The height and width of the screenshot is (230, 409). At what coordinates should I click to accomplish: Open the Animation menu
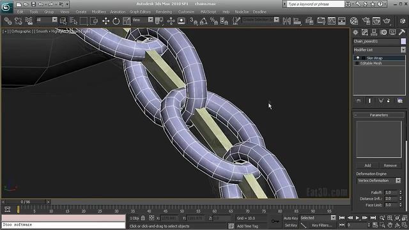pos(118,11)
